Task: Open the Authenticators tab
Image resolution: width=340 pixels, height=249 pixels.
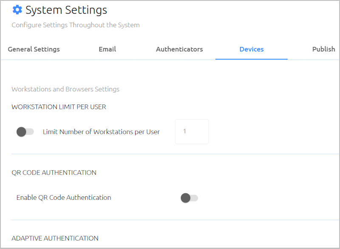Action: coord(179,49)
